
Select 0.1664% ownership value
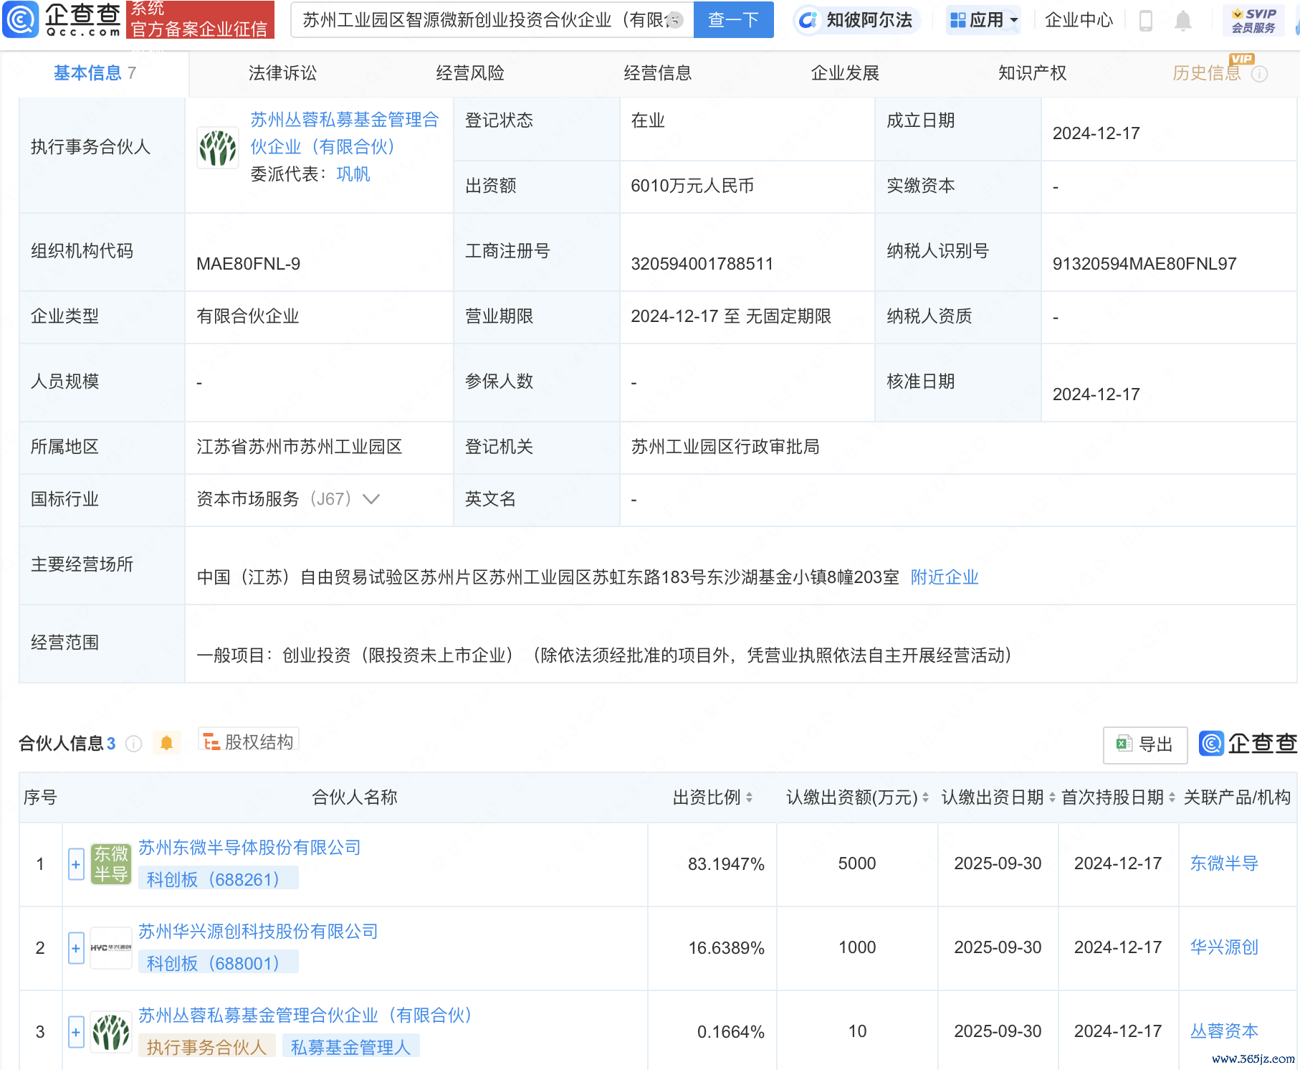coord(730,1032)
